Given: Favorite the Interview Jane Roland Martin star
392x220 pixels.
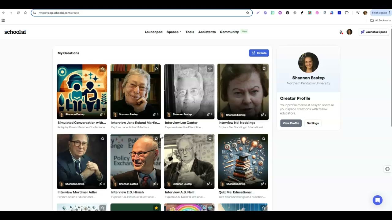Looking at the screenshot, I should coord(156,69).
